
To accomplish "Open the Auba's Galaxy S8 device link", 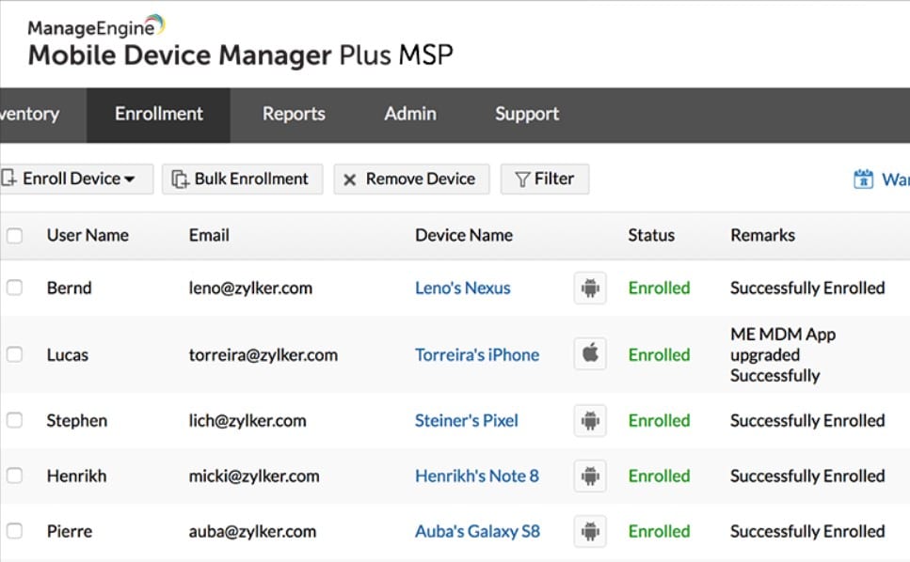I will [477, 531].
